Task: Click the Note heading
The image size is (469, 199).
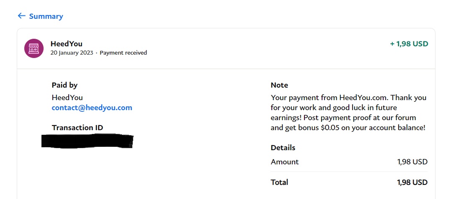Action: pos(279,85)
